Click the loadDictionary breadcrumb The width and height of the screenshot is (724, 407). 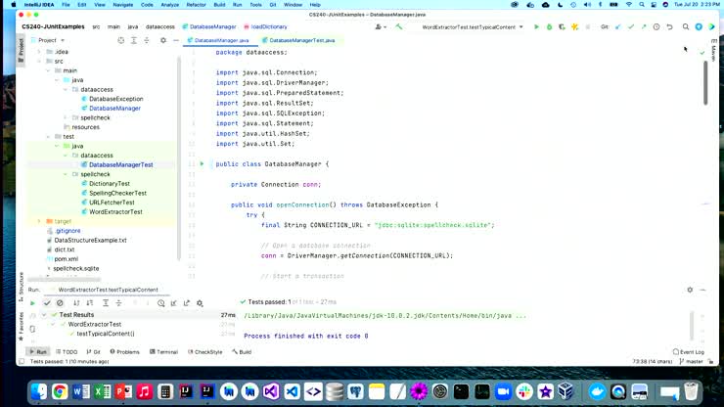[265, 26]
